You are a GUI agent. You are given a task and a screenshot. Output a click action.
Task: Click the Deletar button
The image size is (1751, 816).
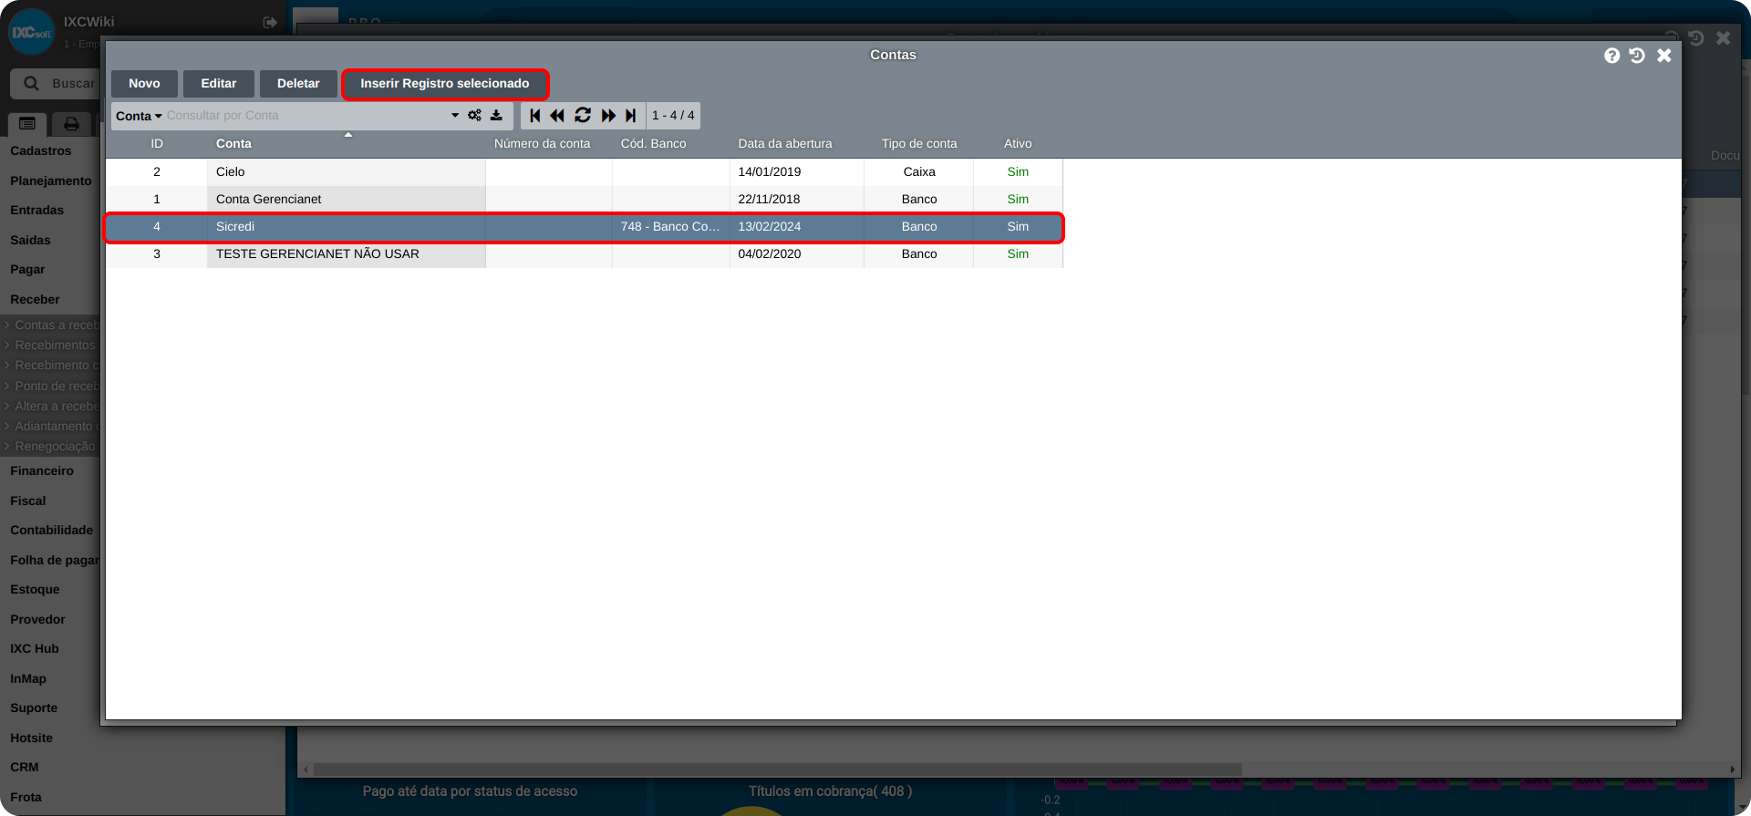[298, 84]
